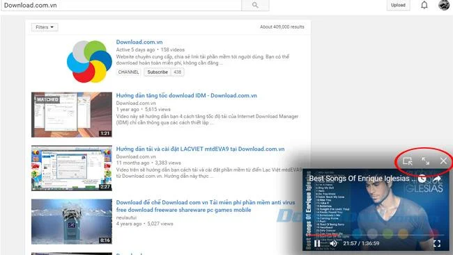
Task: Click the Best Songs Of Enrique Iglesias title
Action: click(x=362, y=179)
